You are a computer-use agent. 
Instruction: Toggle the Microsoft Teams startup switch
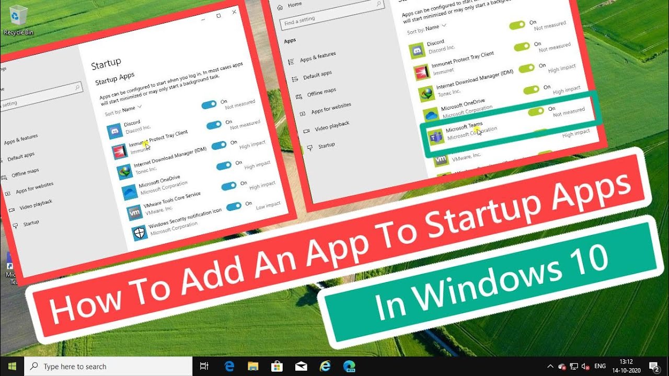pos(536,111)
